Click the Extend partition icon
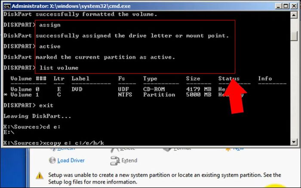This screenshot has height=188, width=301. pyautogui.click(x=115, y=161)
